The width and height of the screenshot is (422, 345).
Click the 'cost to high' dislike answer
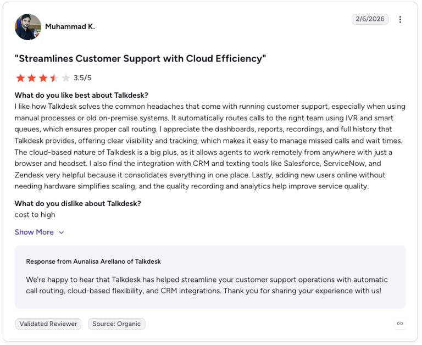click(x=35, y=215)
